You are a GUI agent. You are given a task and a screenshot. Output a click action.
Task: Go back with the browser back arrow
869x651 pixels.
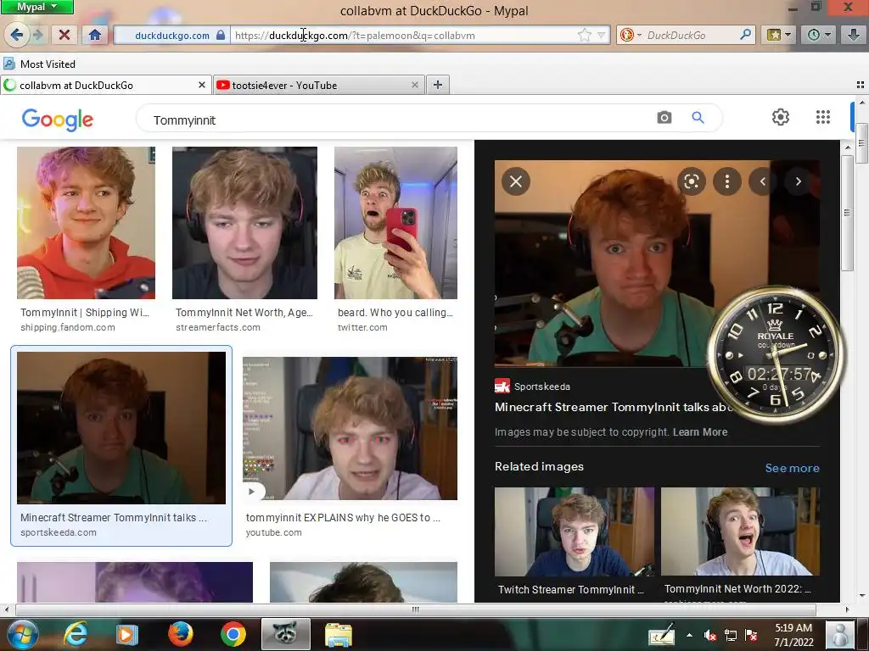(16, 35)
